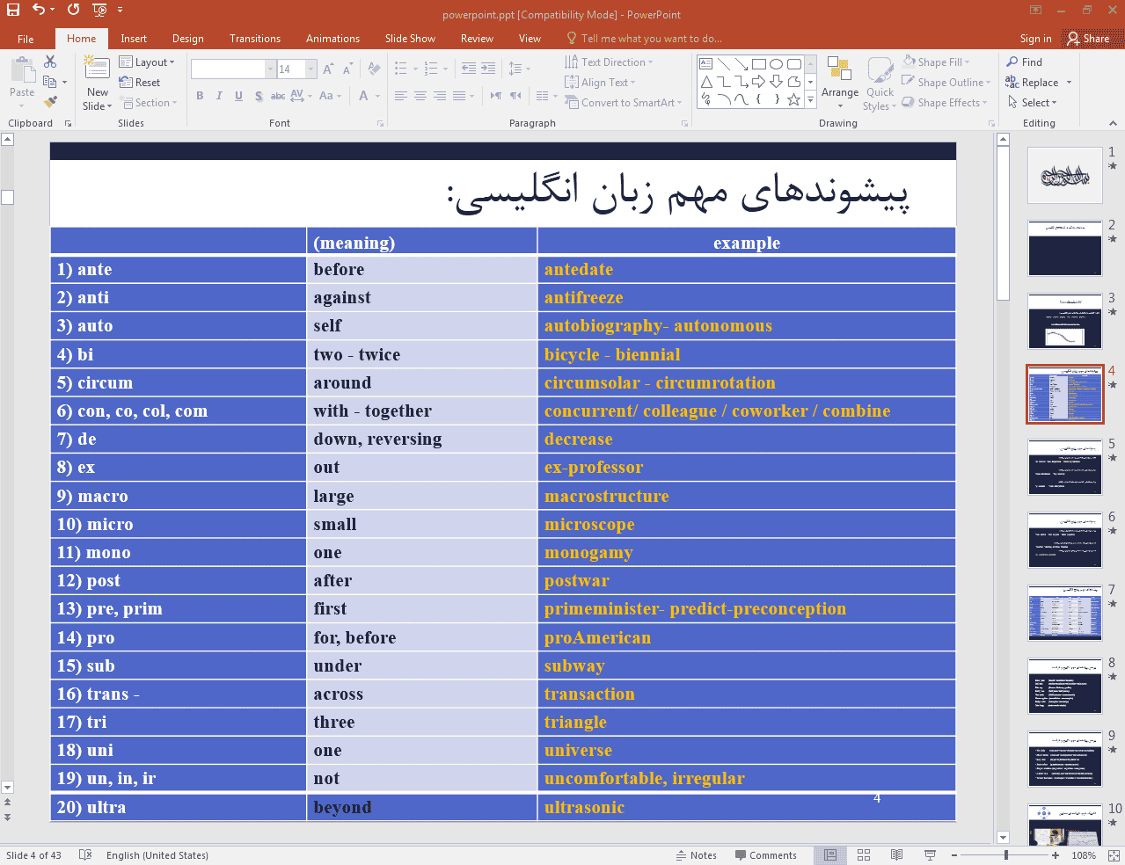Click the Save icon in quick access toolbar
This screenshot has height=865, width=1125.
[x=12, y=10]
